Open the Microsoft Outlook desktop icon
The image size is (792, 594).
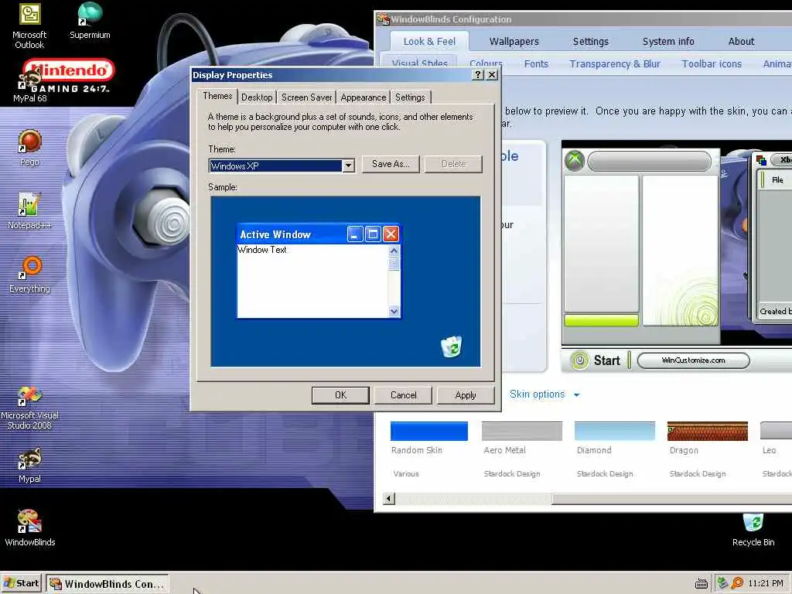coord(29,26)
